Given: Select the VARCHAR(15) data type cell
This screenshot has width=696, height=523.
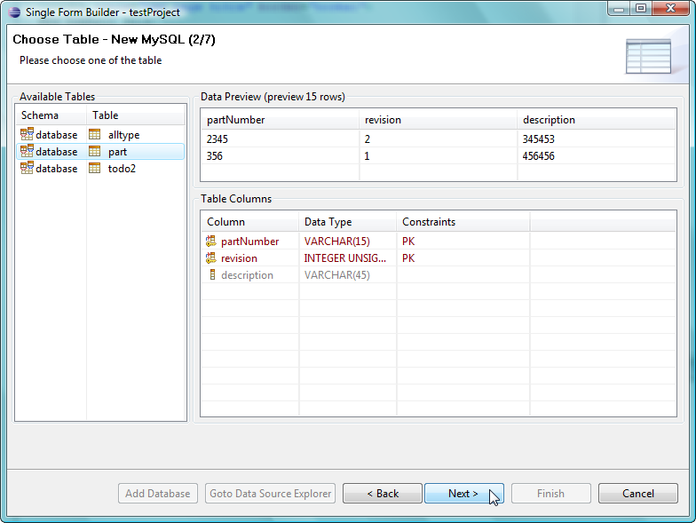Looking at the screenshot, I should [x=336, y=242].
